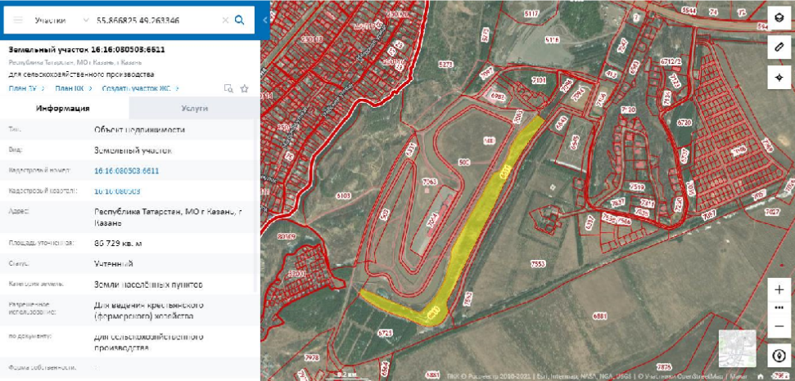This screenshot has width=795, height=381.
Task: Zoom out of the map
Action: 779,326
